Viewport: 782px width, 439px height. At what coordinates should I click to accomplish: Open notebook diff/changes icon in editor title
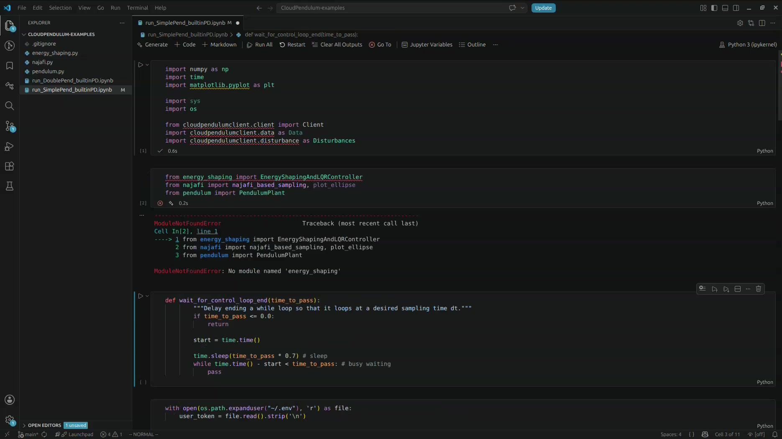751,23
